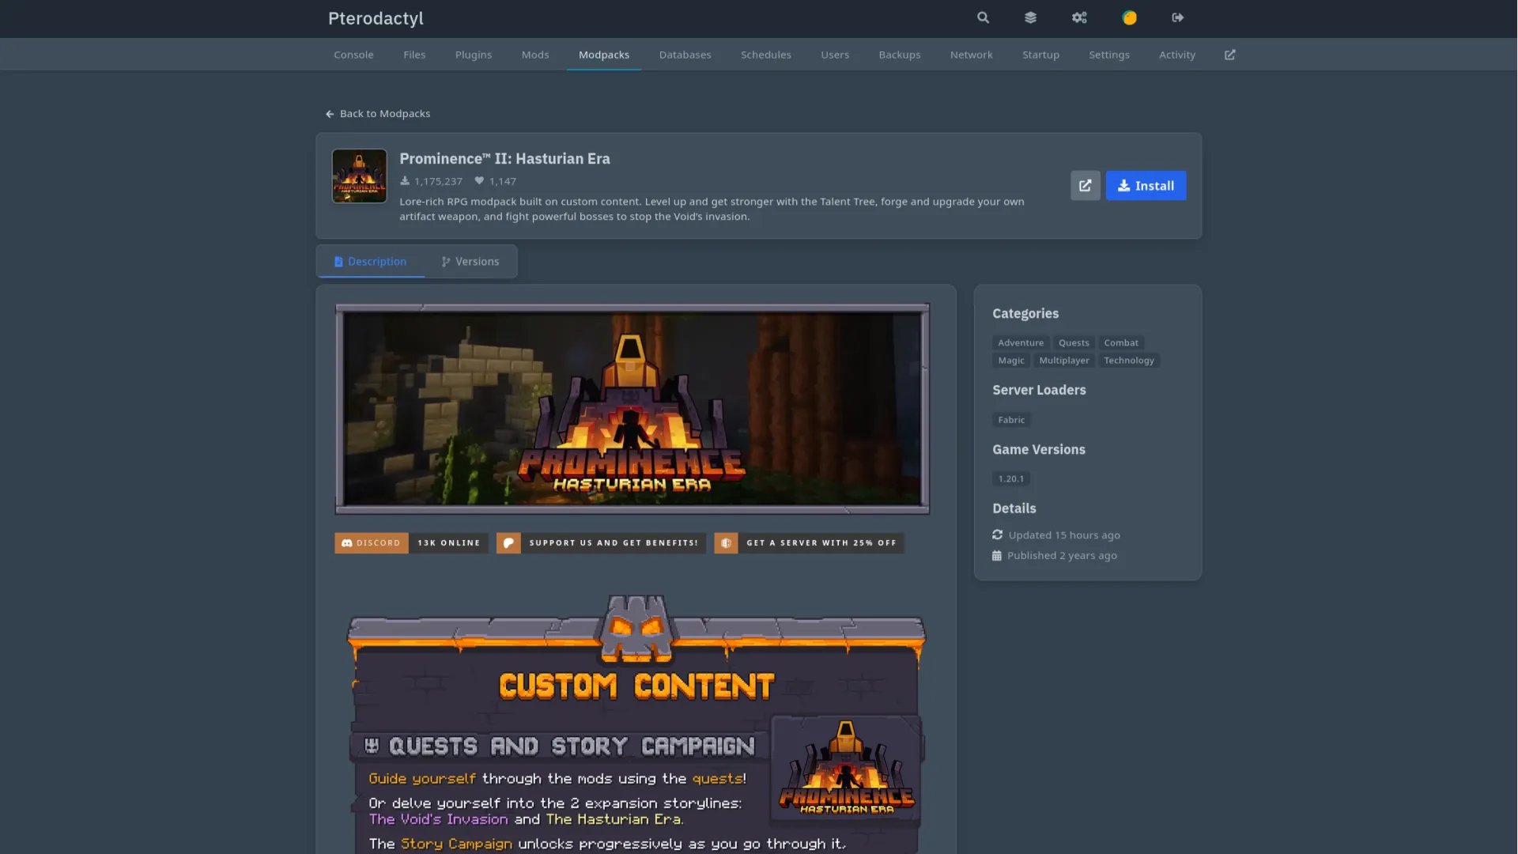This screenshot has height=854, width=1518.
Task: Go back to Modpacks list
Action: point(378,114)
